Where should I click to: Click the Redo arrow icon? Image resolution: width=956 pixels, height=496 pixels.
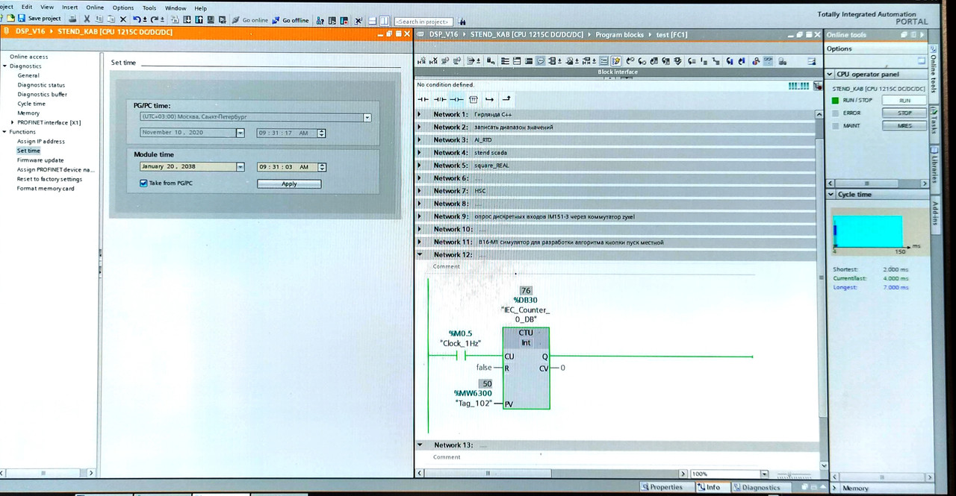click(x=156, y=19)
